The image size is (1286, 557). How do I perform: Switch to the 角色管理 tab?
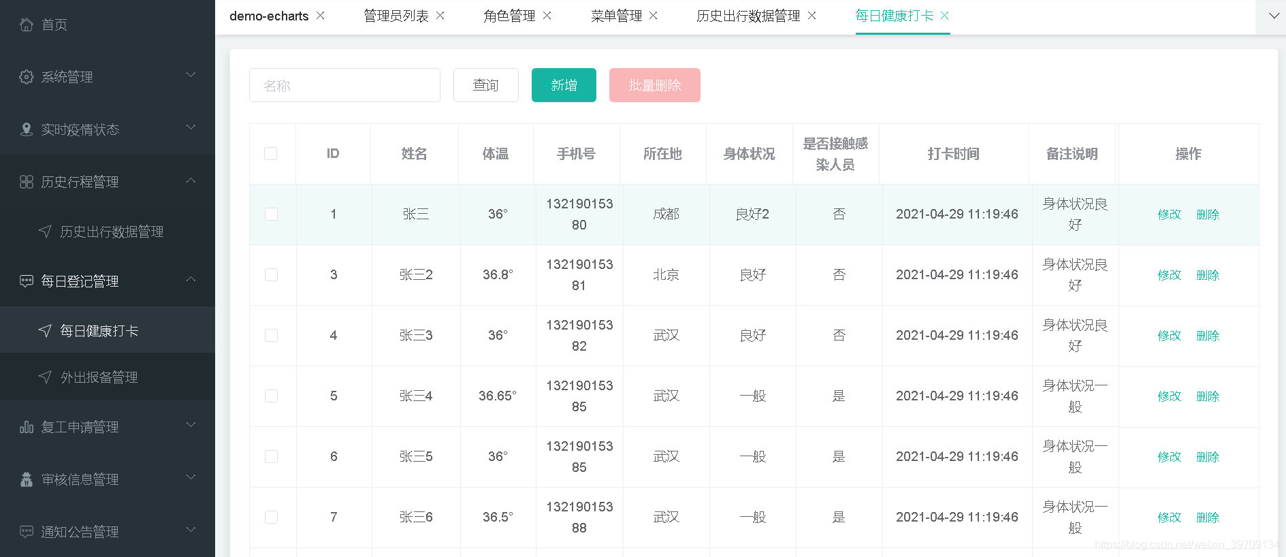pos(509,16)
